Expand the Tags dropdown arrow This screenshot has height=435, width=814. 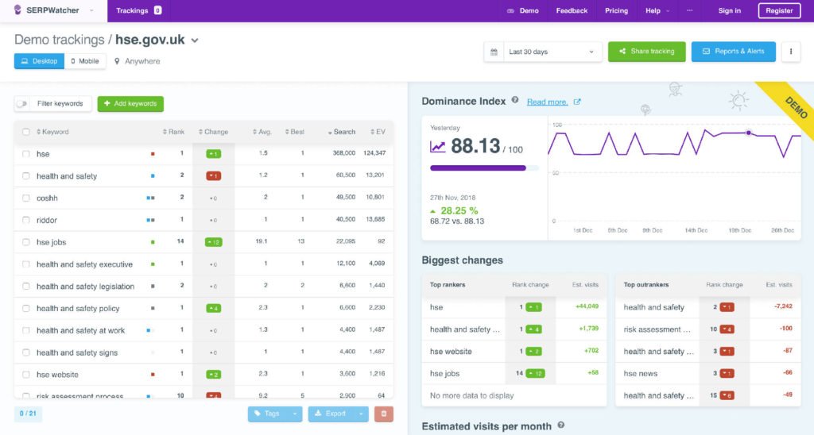coord(294,414)
